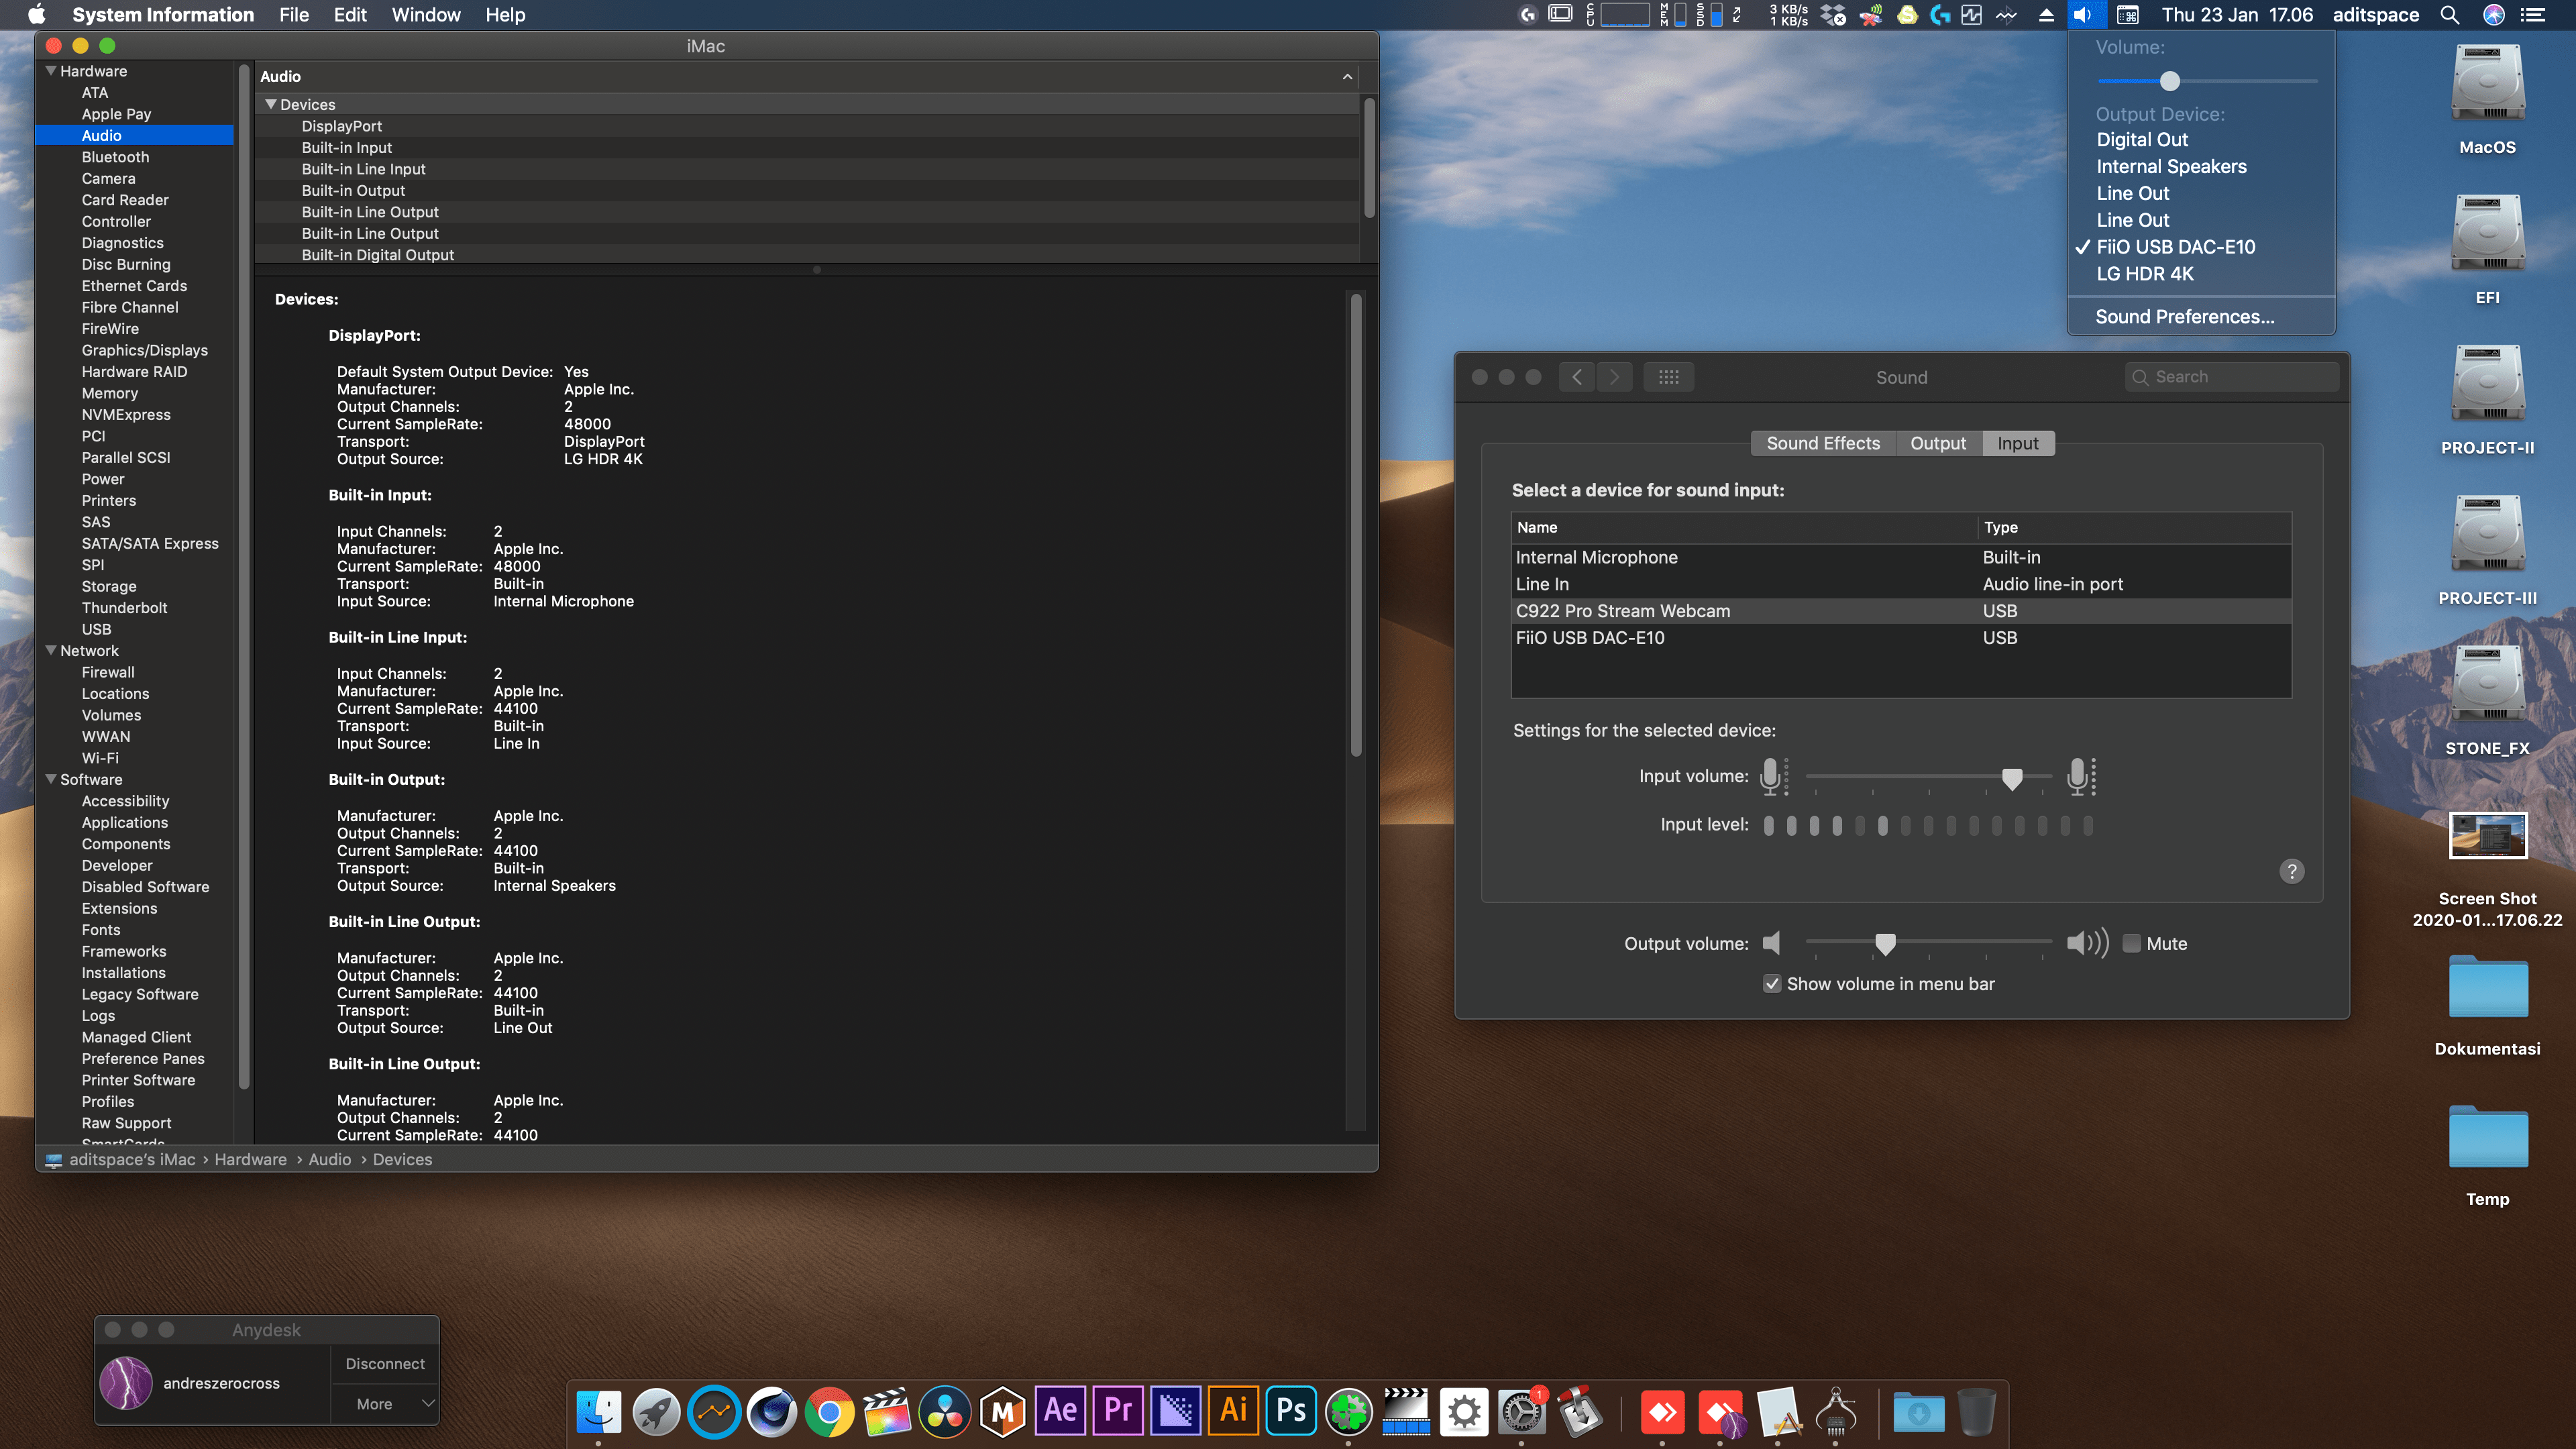This screenshot has height=1449, width=2576.
Task: Click the help question mark button
Action: [2292, 871]
